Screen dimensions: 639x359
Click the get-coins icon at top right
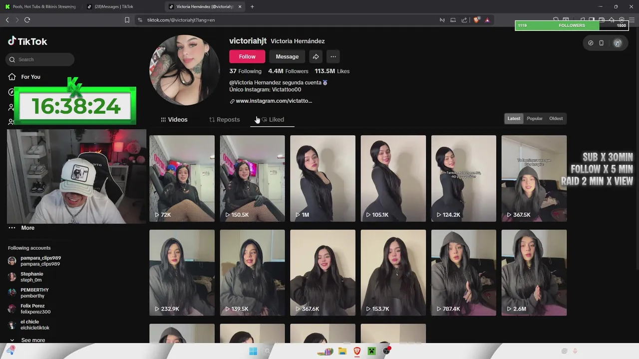(591, 43)
